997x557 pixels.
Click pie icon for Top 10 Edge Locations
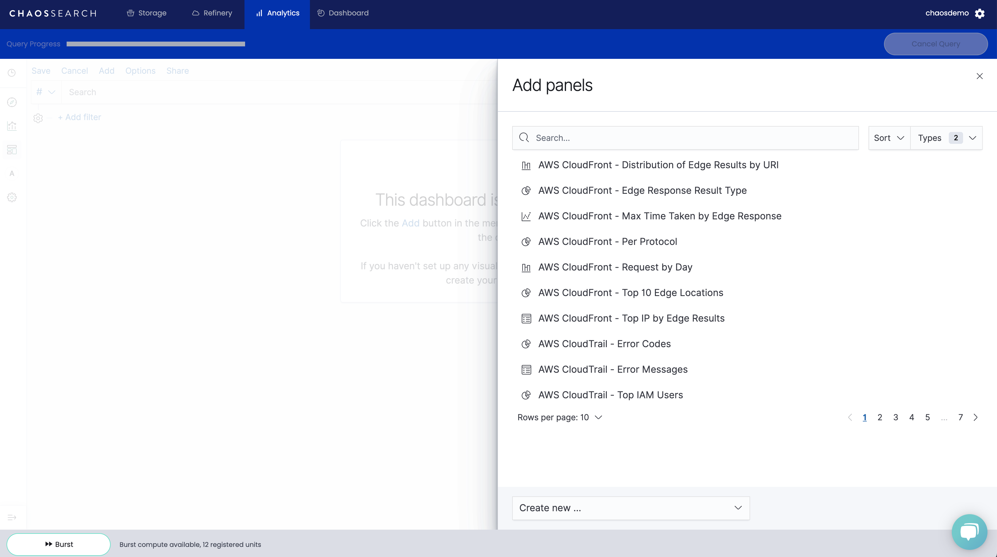point(526,293)
